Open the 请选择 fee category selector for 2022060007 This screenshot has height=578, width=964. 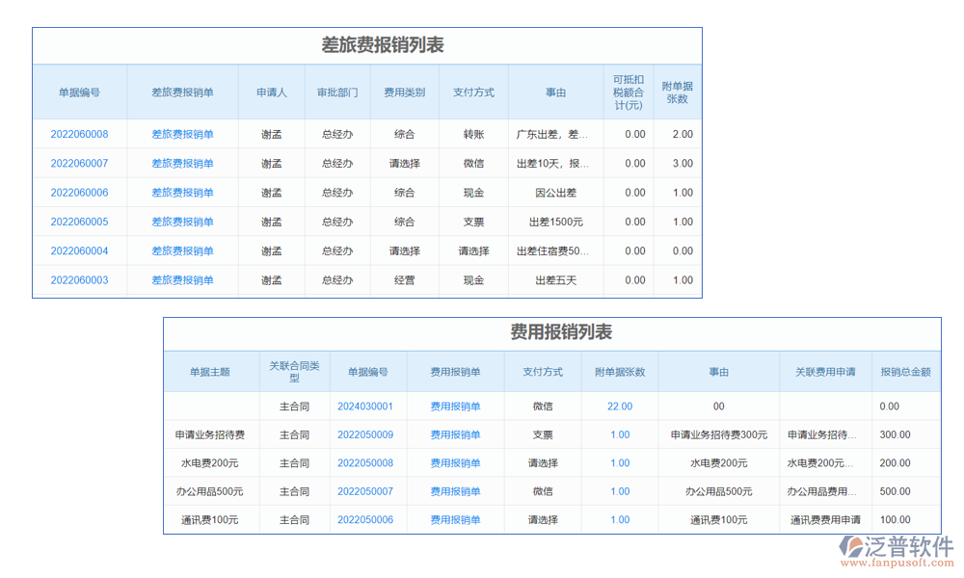(x=404, y=164)
